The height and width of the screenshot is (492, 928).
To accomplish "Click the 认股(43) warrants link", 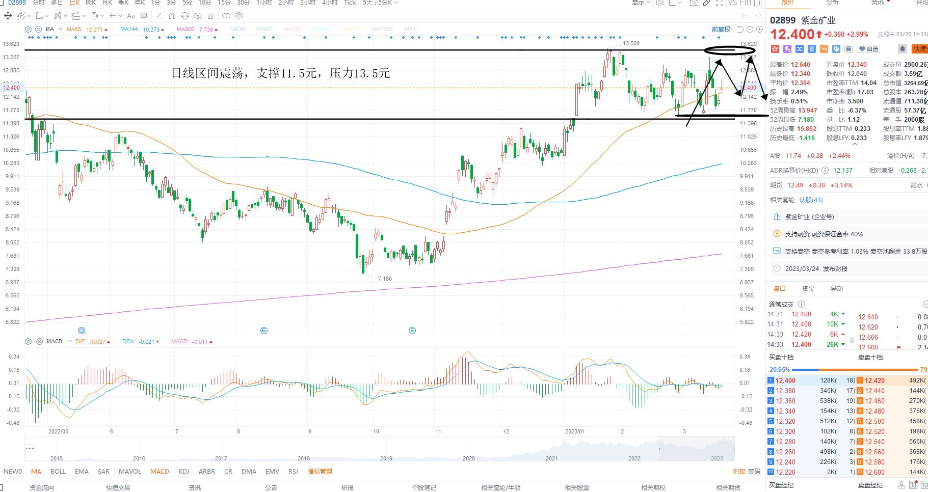I will click(x=811, y=200).
